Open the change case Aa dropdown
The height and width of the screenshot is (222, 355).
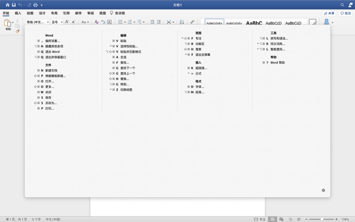(x=85, y=22)
